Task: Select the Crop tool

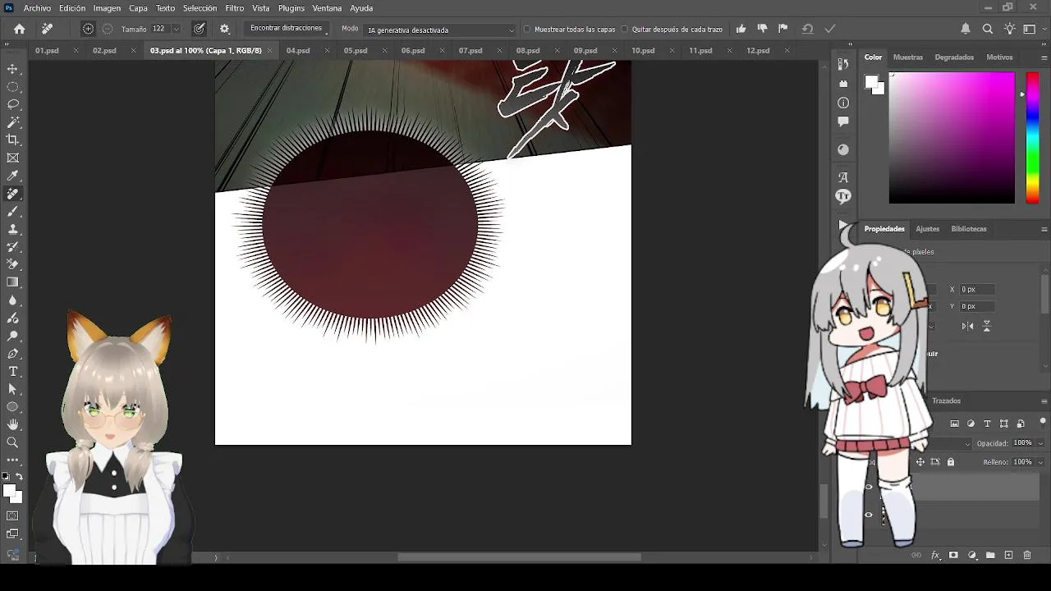Action: [12, 140]
